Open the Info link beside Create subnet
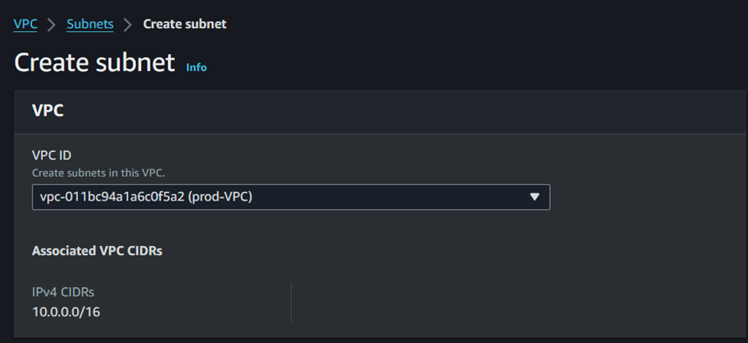Screen dimensions: 748x343 click(197, 68)
